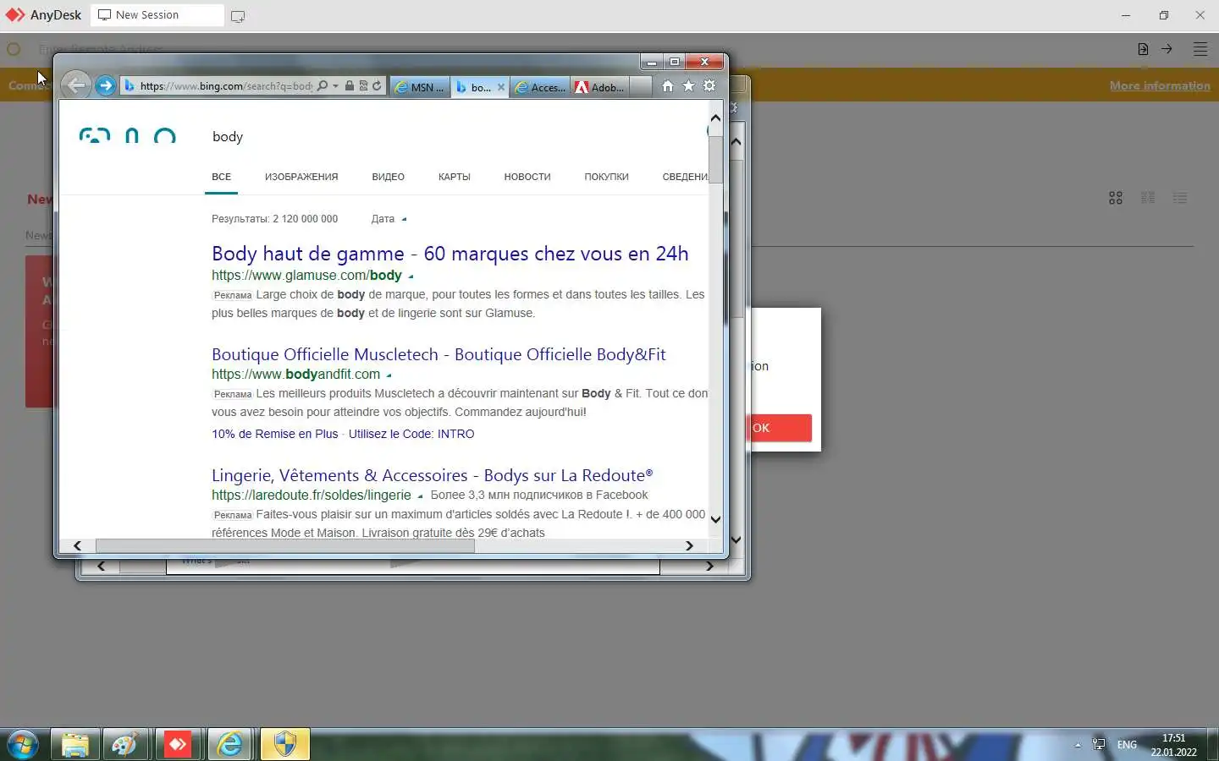Open Boutique Officielle Muscletech result
The width and height of the screenshot is (1219, 761).
click(x=439, y=354)
